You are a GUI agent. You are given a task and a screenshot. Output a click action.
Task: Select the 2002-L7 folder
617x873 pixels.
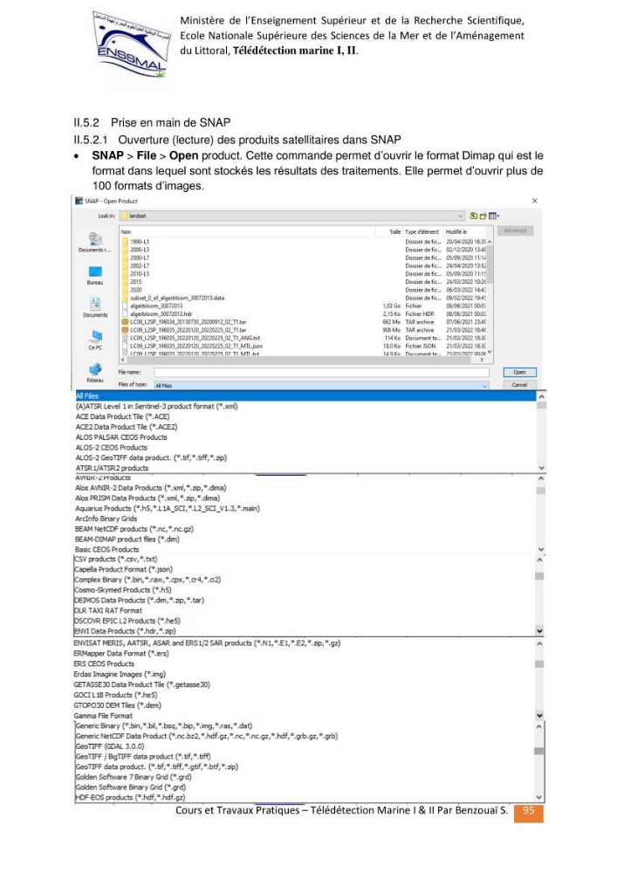pos(140,265)
